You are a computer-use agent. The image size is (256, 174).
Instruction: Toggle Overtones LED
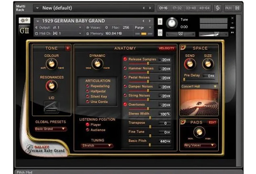[x=125, y=104]
